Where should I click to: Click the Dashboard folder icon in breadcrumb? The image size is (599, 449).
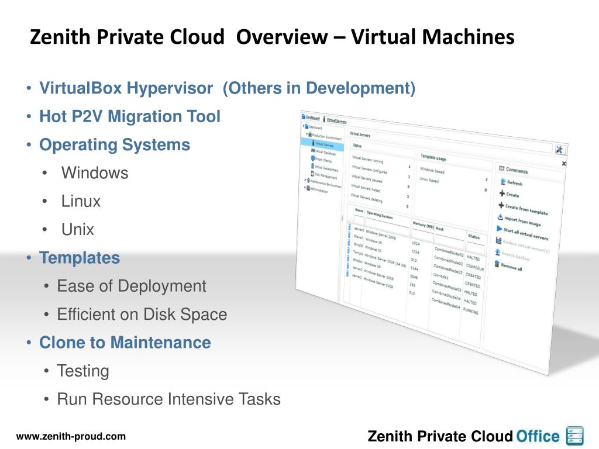304,116
